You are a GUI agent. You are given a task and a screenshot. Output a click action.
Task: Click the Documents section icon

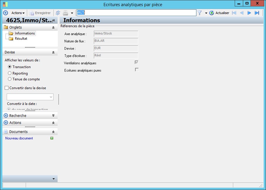click(x=6, y=132)
